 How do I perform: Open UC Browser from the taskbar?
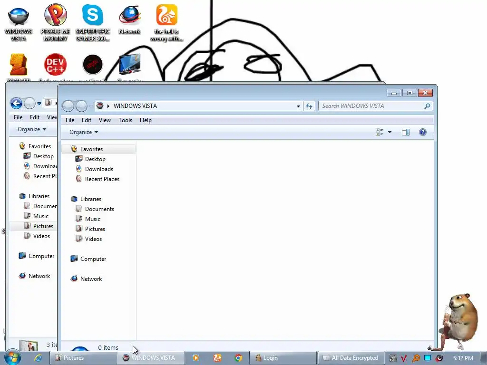pos(217,358)
